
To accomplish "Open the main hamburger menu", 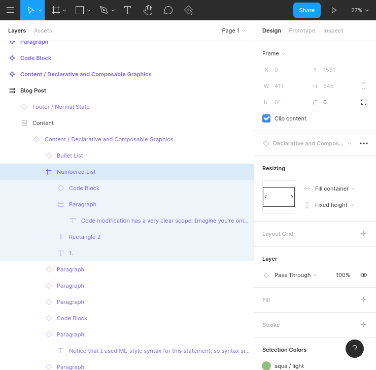I will [10, 10].
